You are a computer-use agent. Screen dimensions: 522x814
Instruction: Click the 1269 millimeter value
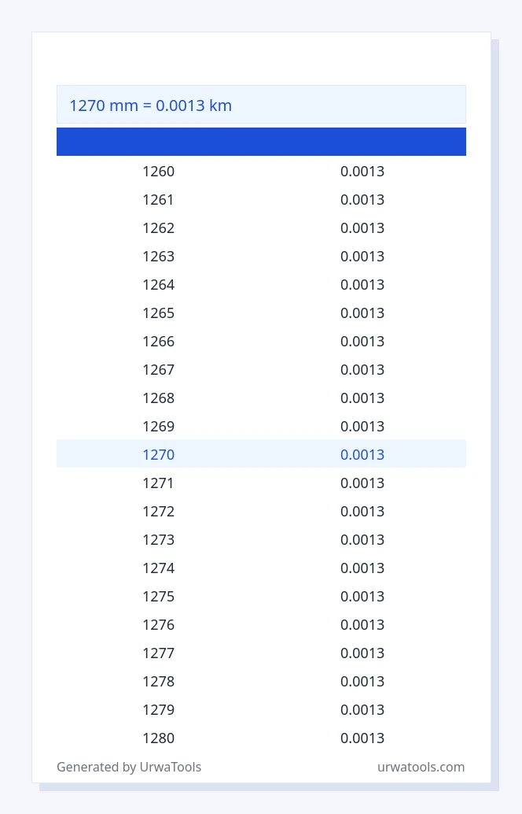[x=159, y=426]
